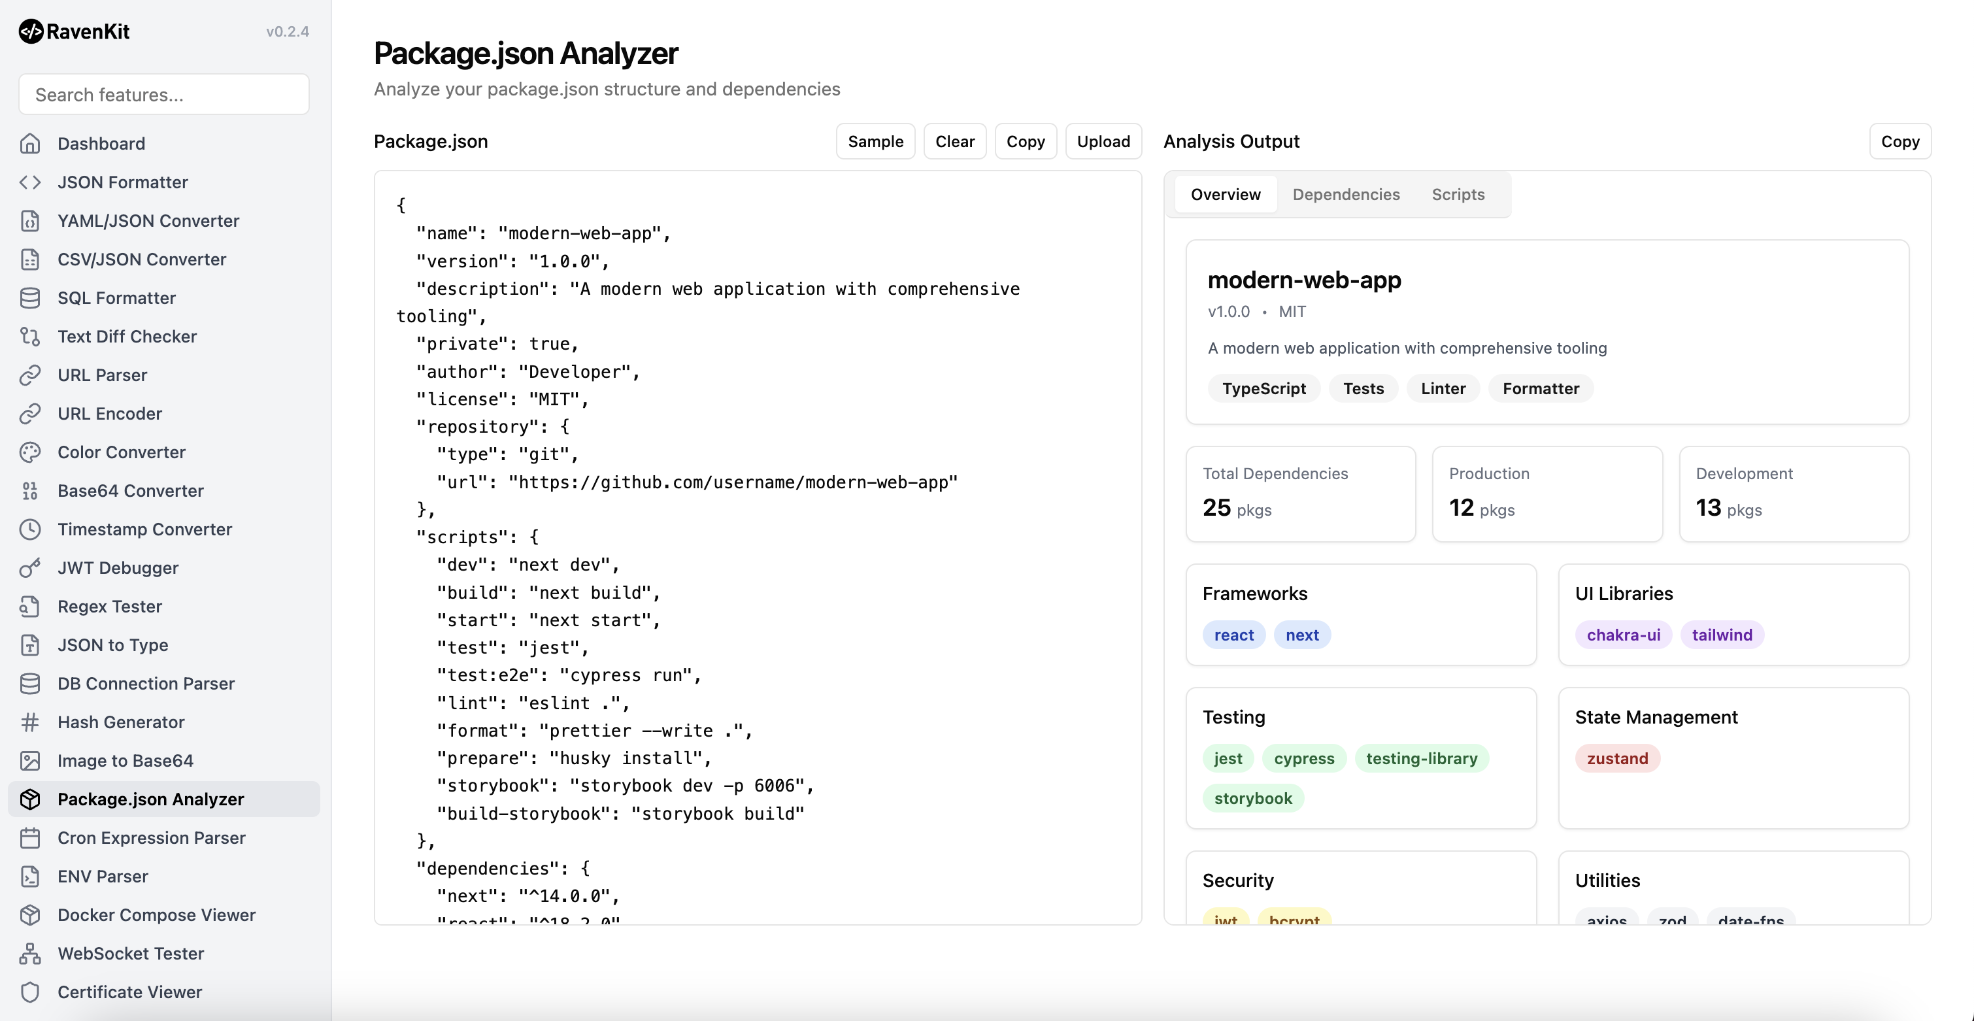Click the Certificate Viewer shield icon
This screenshot has height=1021, width=1974.
click(x=30, y=992)
